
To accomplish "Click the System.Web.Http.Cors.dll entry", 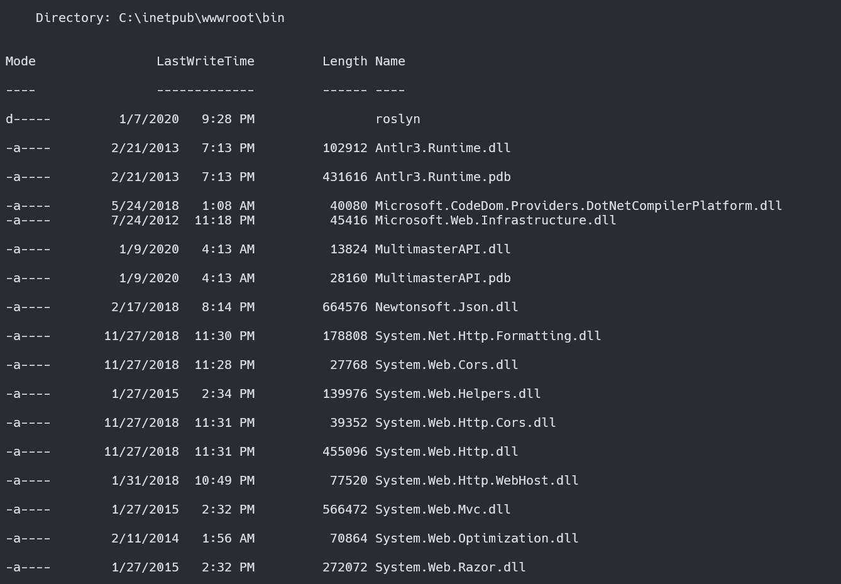I will pos(465,422).
